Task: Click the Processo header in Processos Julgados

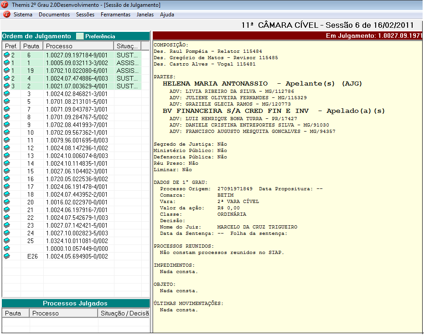Action: pos(63,313)
